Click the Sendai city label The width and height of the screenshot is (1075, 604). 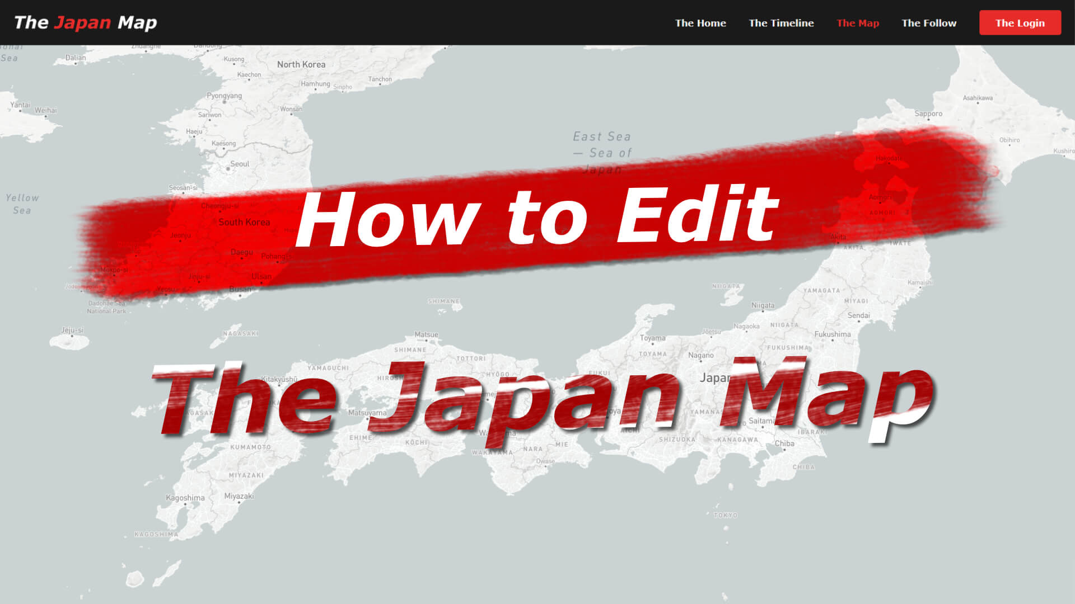[x=859, y=315]
